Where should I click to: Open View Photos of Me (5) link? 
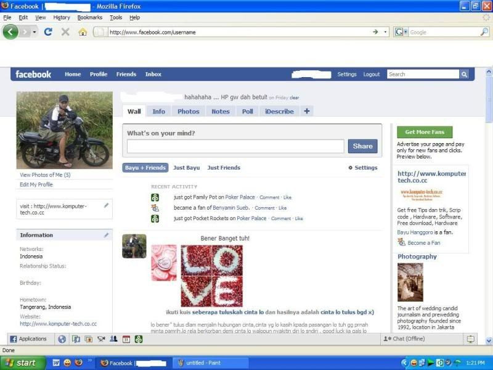(45, 175)
